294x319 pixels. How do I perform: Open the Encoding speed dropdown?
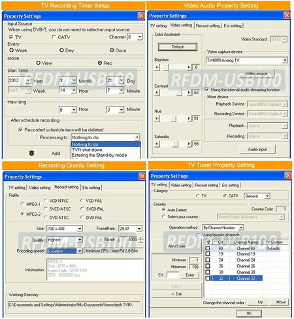click(80, 251)
